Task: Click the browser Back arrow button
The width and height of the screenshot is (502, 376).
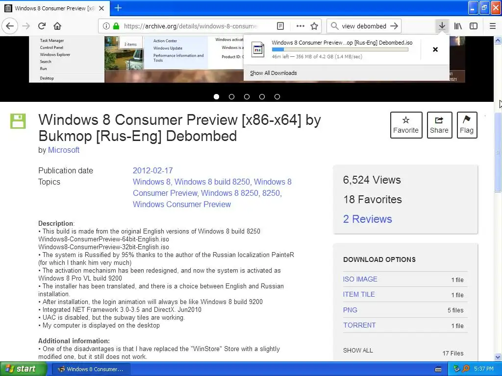Action: (10, 26)
